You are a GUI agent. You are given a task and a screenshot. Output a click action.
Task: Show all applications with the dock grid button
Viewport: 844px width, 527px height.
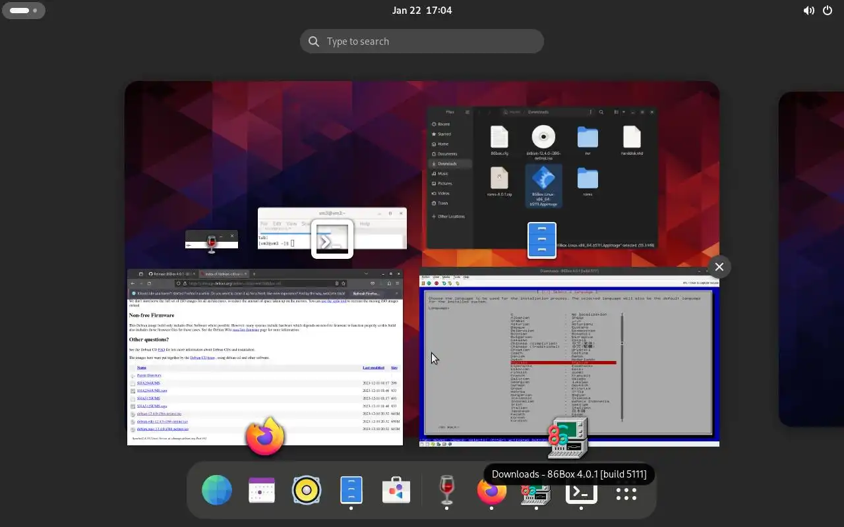[626, 493]
